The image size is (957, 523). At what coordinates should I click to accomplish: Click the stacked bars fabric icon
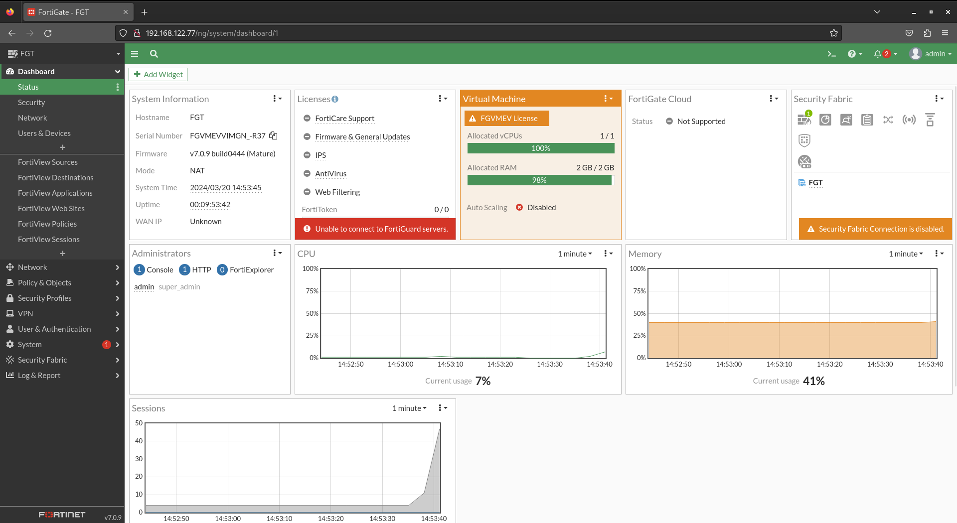tap(930, 120)
